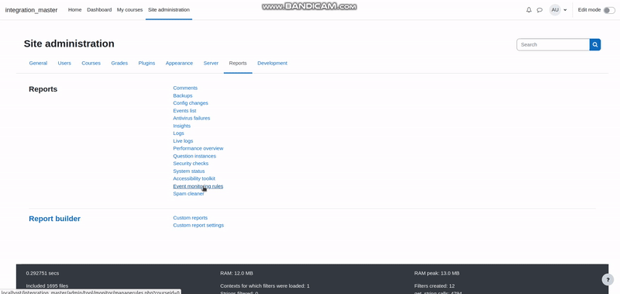The image size is (620, 294).
Task: Expand the user menu dropdown arrow
Action: [565, 10]
